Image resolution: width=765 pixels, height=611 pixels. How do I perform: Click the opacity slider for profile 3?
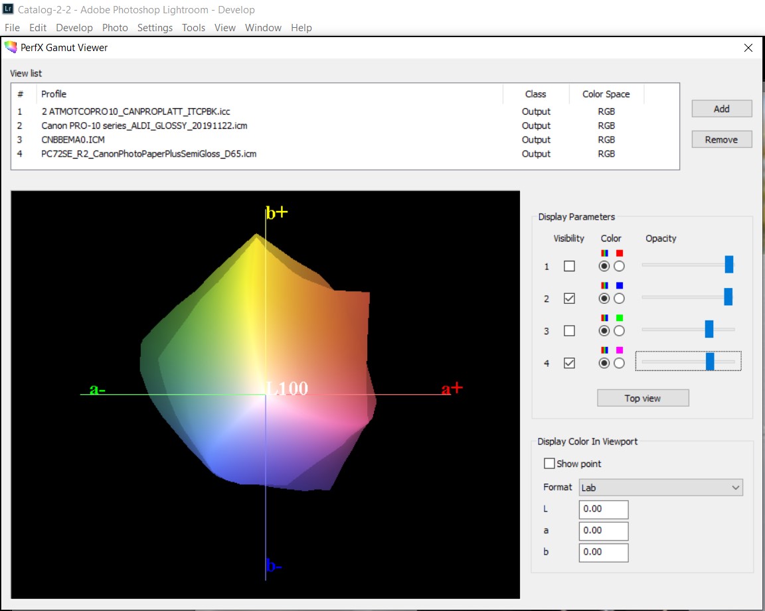pos(709,329)
